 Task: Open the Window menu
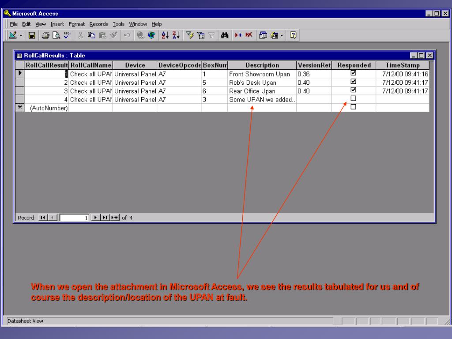coord(138,24)
